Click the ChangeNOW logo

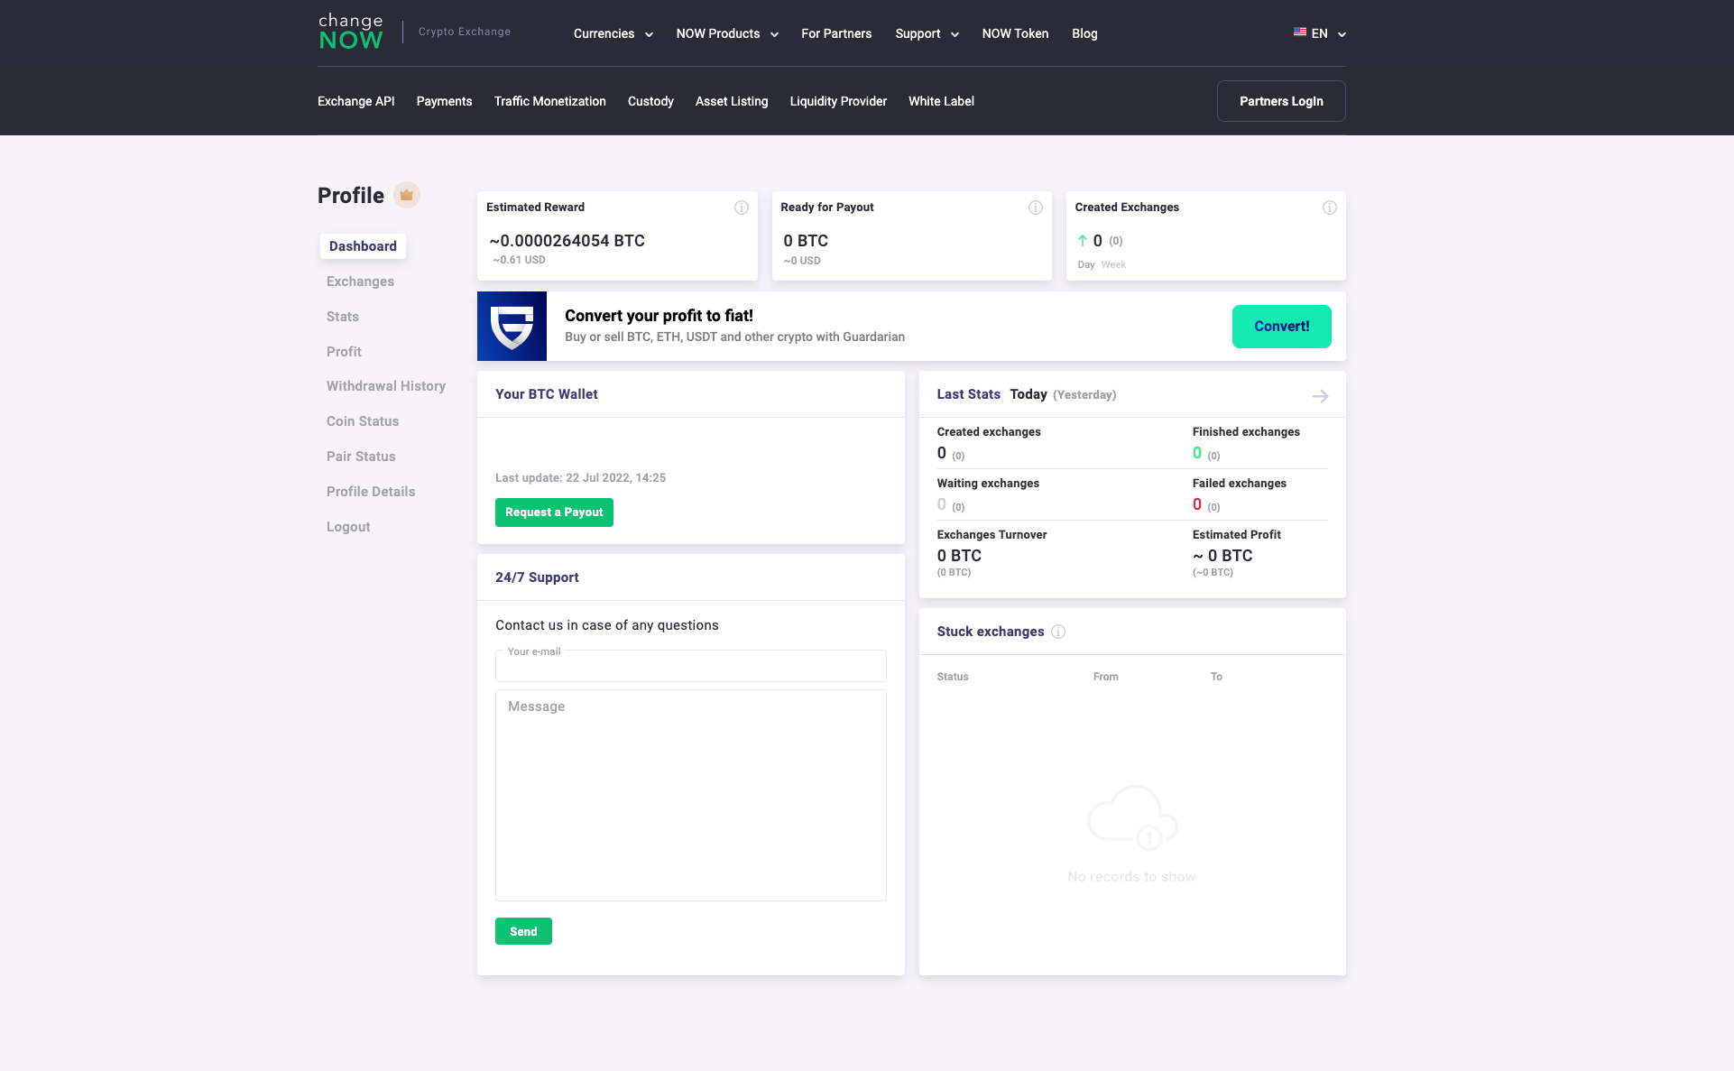(x=350, y=30)
